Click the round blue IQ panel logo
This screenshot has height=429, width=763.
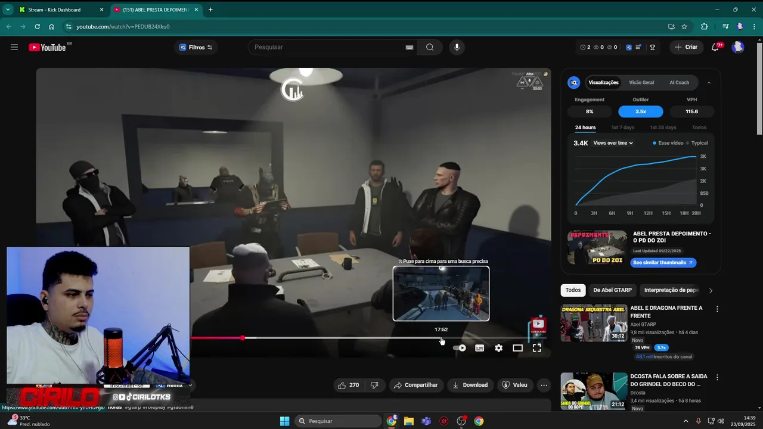click(574, 82)
